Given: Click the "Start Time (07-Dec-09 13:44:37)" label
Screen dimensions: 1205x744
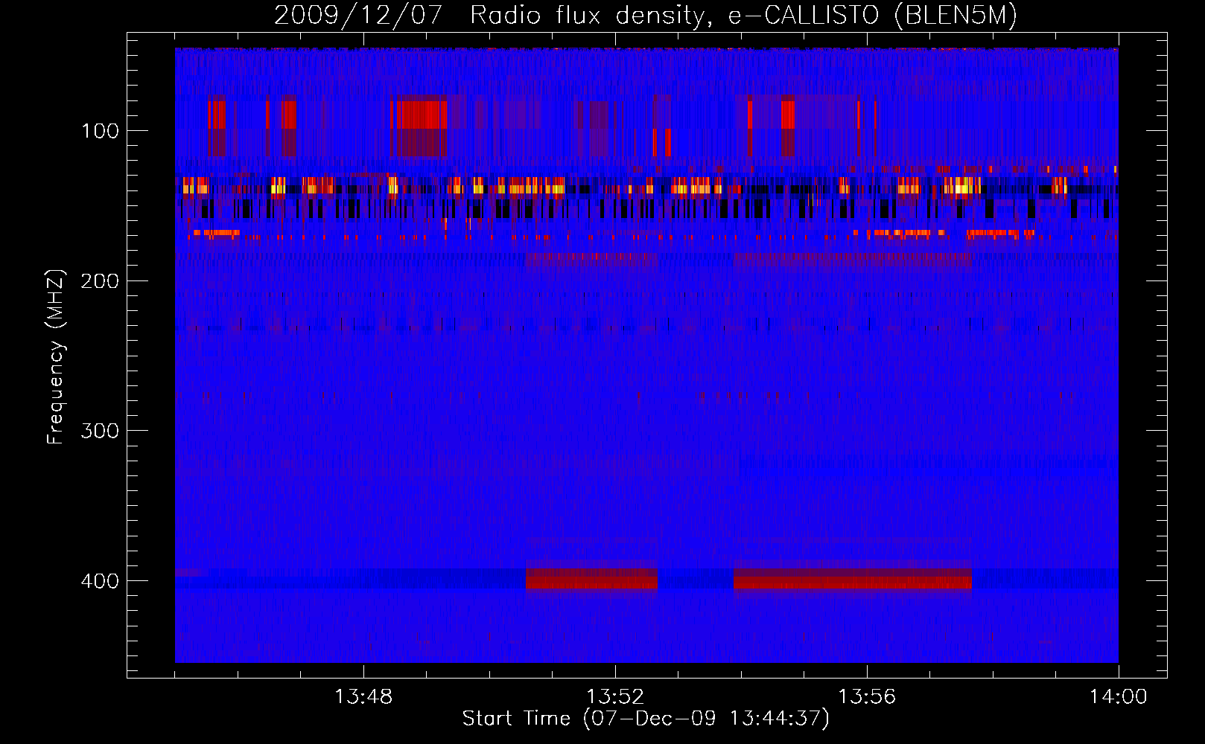Looking at the screenshot, I should [646, 719].
